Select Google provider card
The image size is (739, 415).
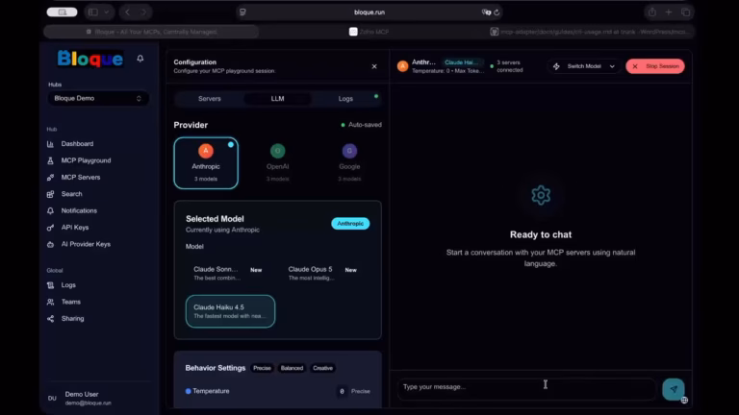click(349, 163)
